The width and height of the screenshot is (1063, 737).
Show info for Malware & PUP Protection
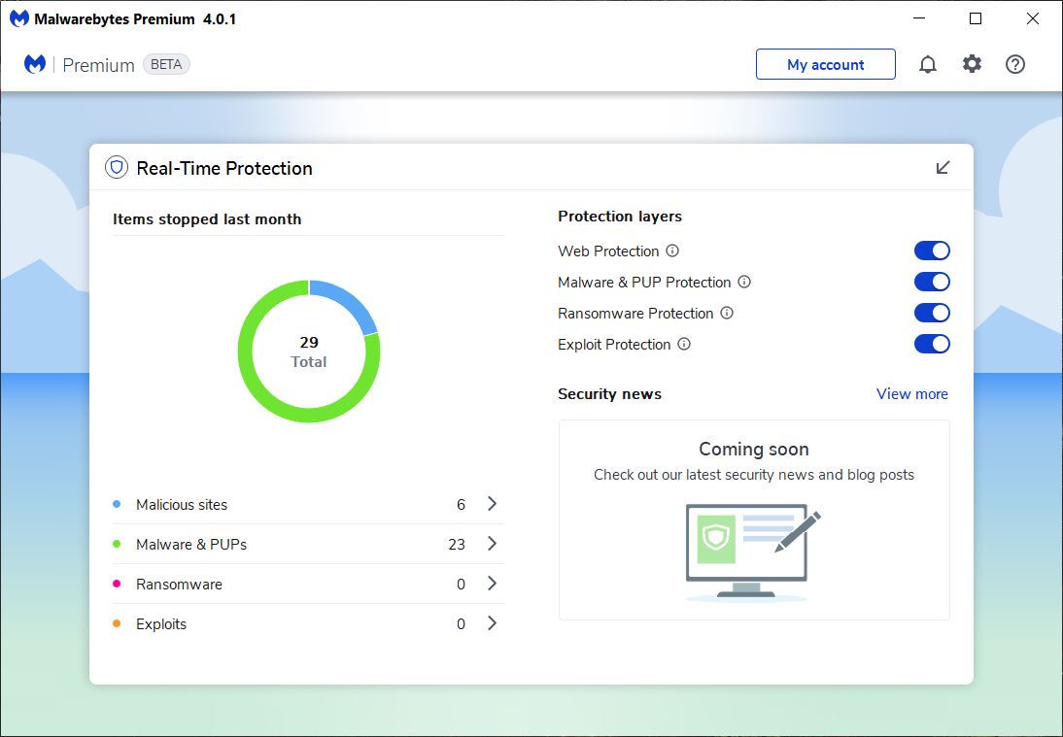743,282
